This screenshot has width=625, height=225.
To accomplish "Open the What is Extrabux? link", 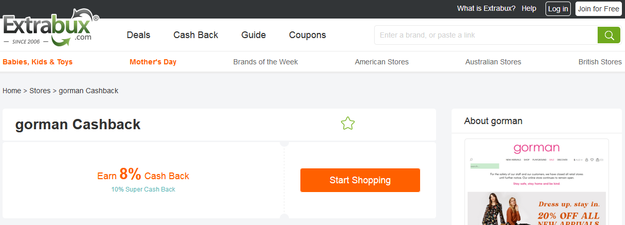I will click(x=486, y=9).
